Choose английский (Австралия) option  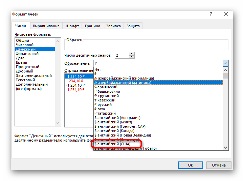(158, 118)
